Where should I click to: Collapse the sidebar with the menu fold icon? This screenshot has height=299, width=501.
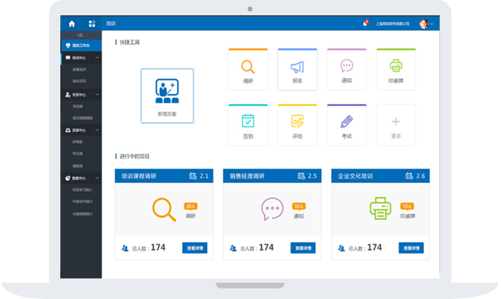pos(80,35)
